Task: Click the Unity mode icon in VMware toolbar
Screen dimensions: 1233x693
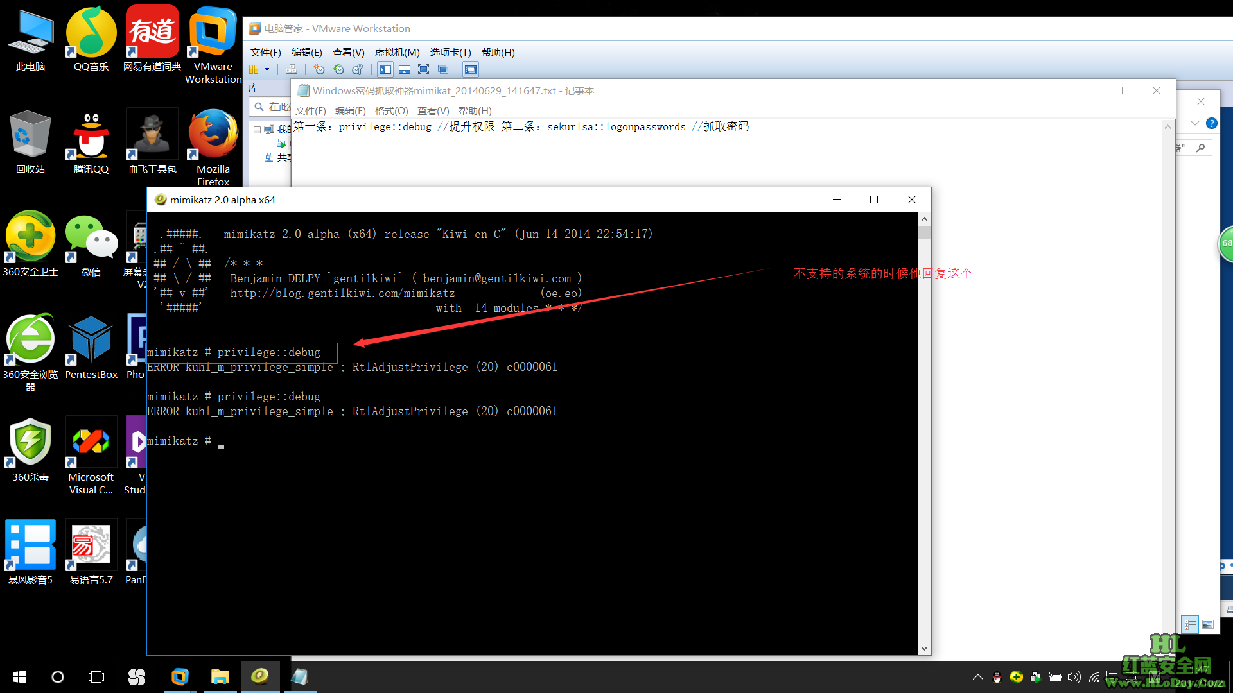Action: tap(443, 69)
